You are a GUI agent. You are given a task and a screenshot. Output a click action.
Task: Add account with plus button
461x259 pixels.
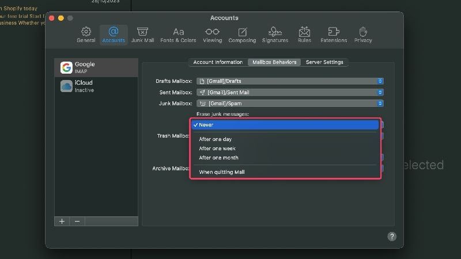pos(62,222)
